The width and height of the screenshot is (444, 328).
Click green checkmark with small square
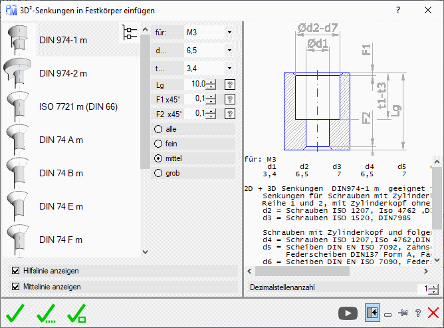77,312
